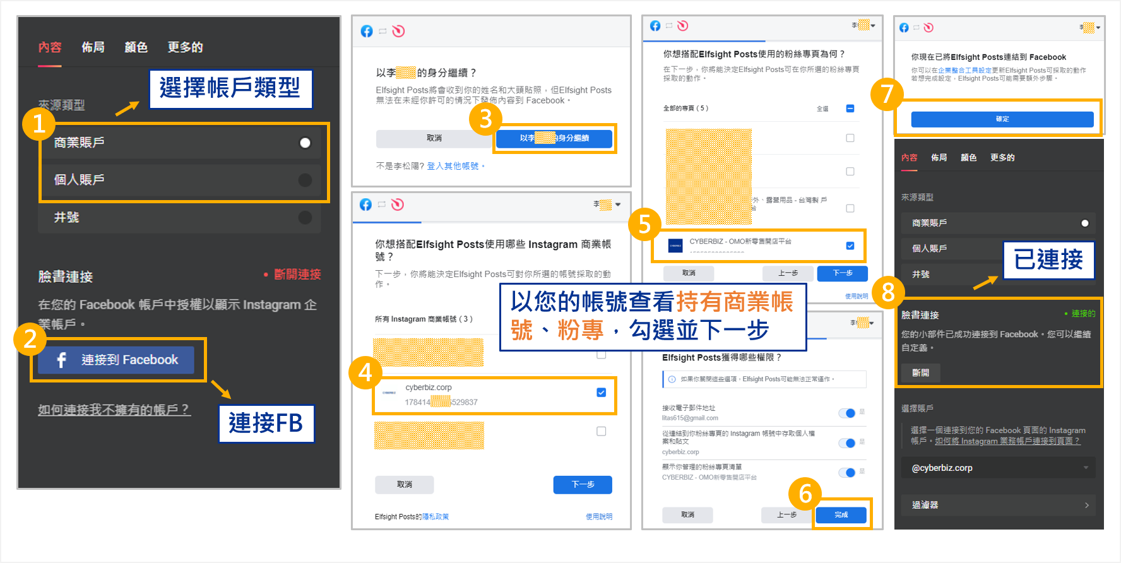Click the blue 完成 button
The image size is (1121, 563).
(841, 515)
